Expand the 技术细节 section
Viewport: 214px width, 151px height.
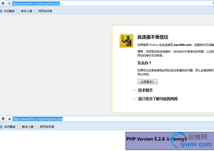click(145, 90)
